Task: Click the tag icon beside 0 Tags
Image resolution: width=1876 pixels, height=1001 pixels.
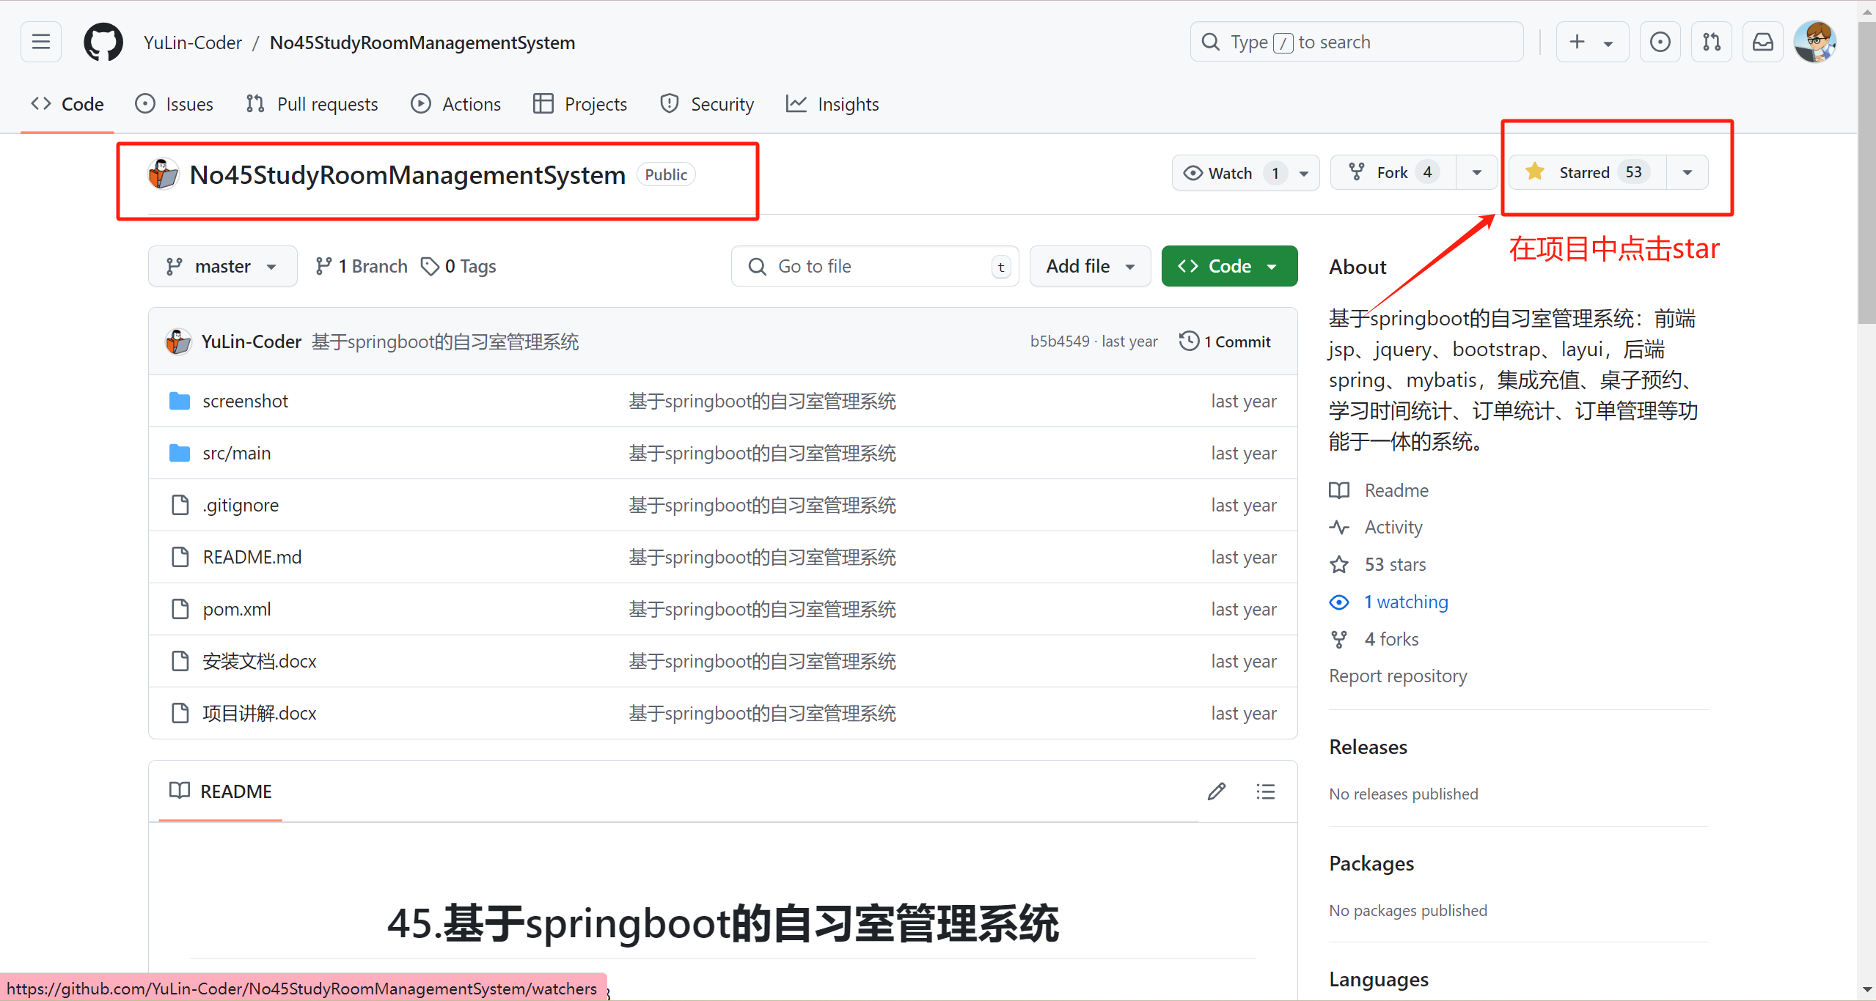Action: click(430, 267)
